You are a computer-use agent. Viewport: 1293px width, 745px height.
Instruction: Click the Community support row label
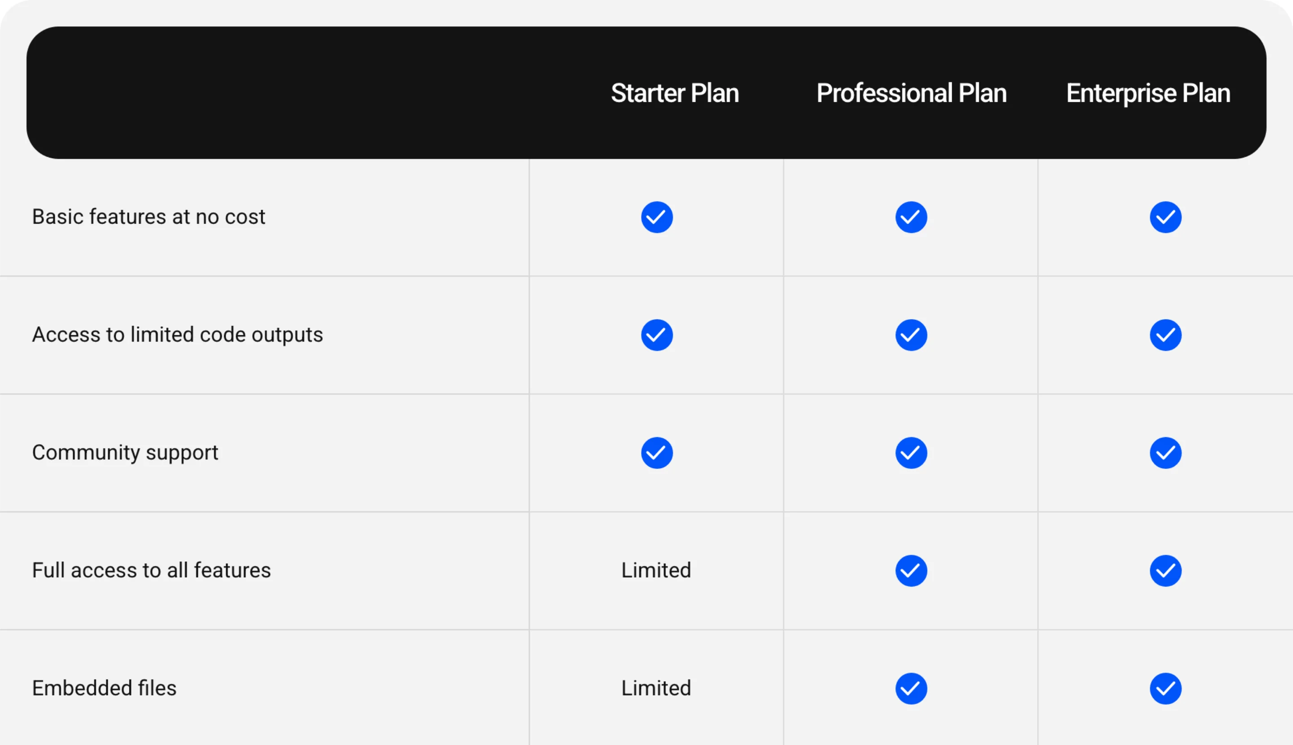click(125, 453)
